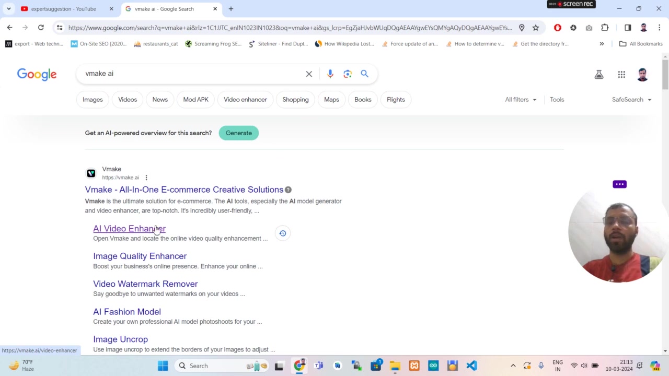Close the expertsuggestion YouTube tab
This screenshot has width=669, height=376.
(x=111, y=9)
